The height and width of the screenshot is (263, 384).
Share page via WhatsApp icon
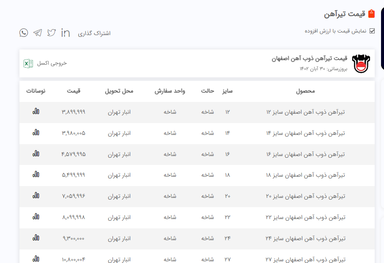click(x=24, y=33)
